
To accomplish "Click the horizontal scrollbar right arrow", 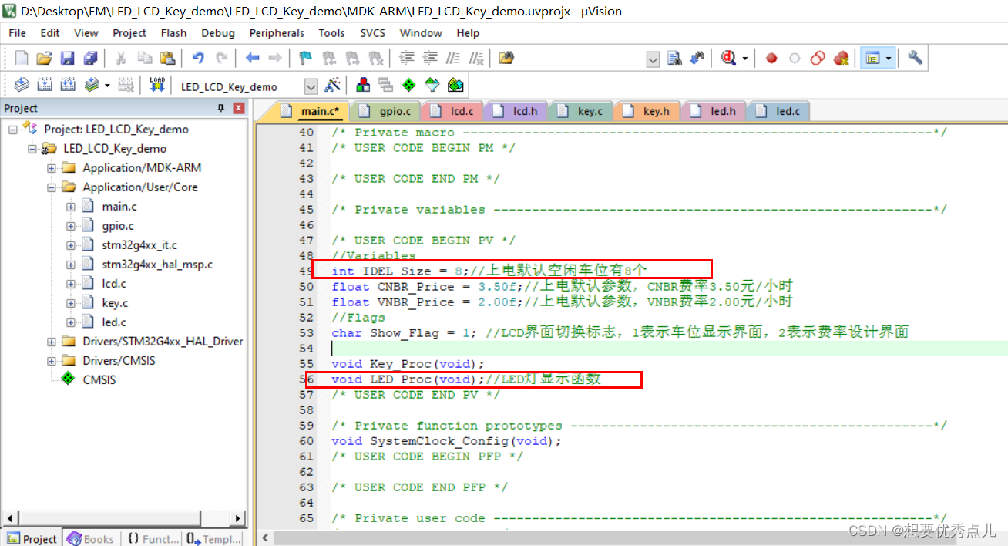I will pos(239,517).
